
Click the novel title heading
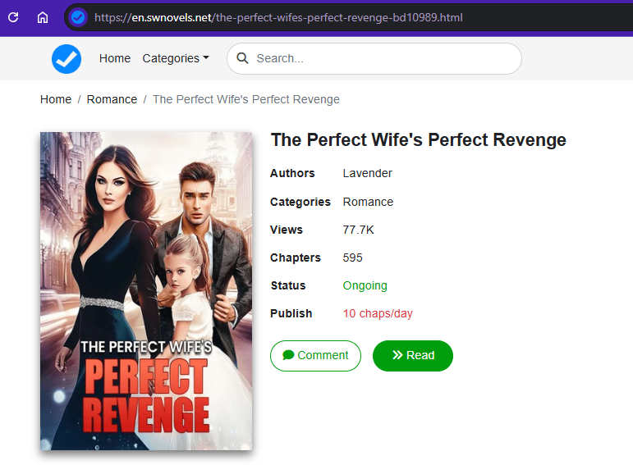(x=418, y=140)
